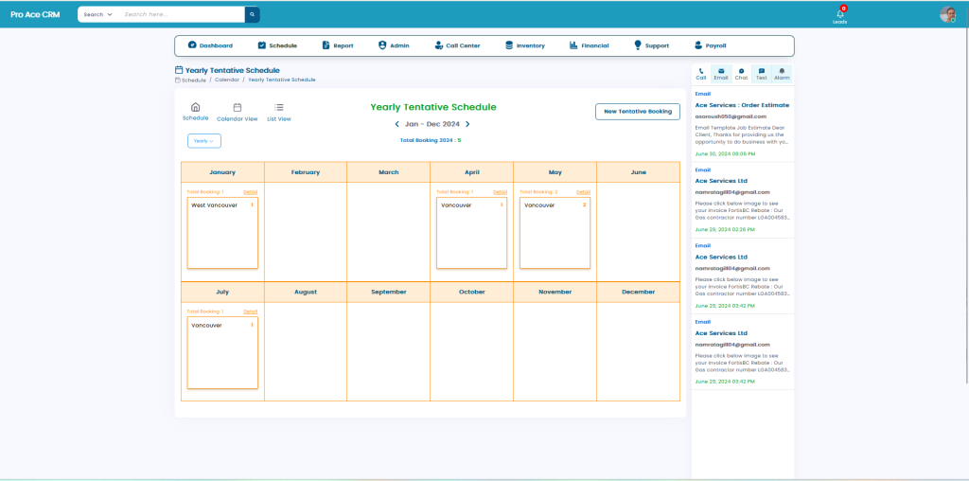Click Calendar breadcrumb link
Viewport: 969px width, 481px height.
(x=227, y=80)
